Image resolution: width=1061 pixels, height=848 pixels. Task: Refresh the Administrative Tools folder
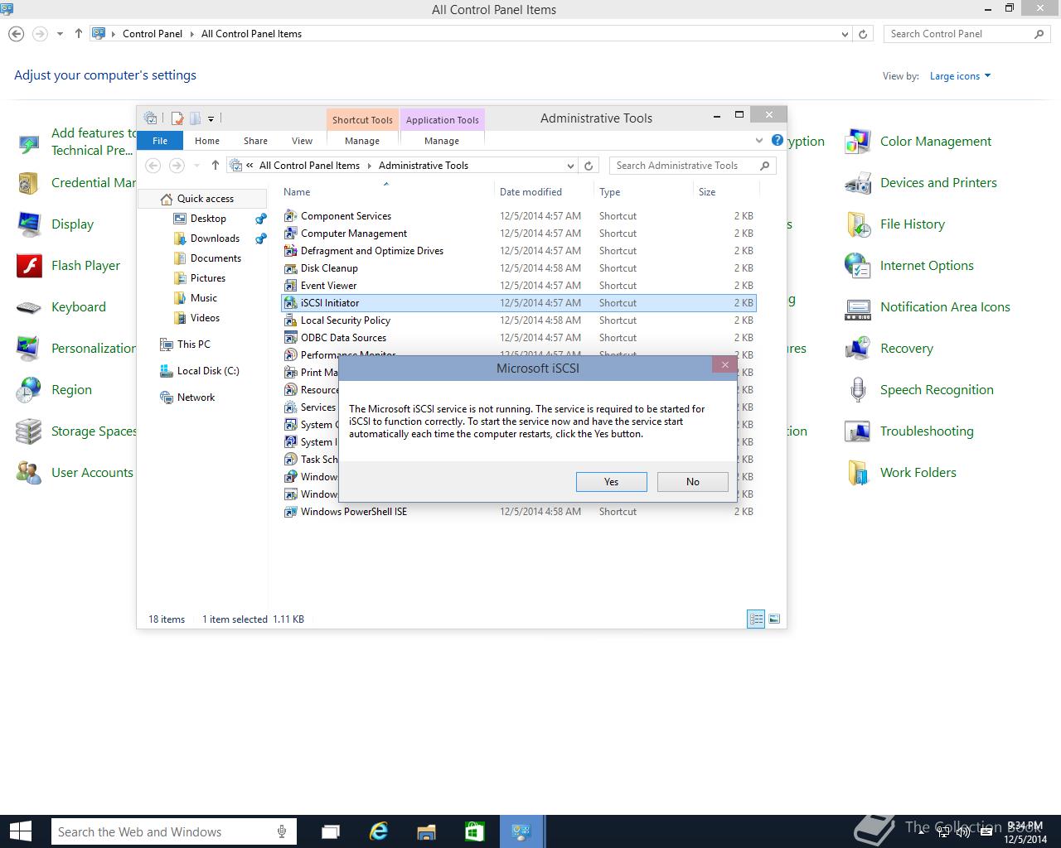pos(589,166)
